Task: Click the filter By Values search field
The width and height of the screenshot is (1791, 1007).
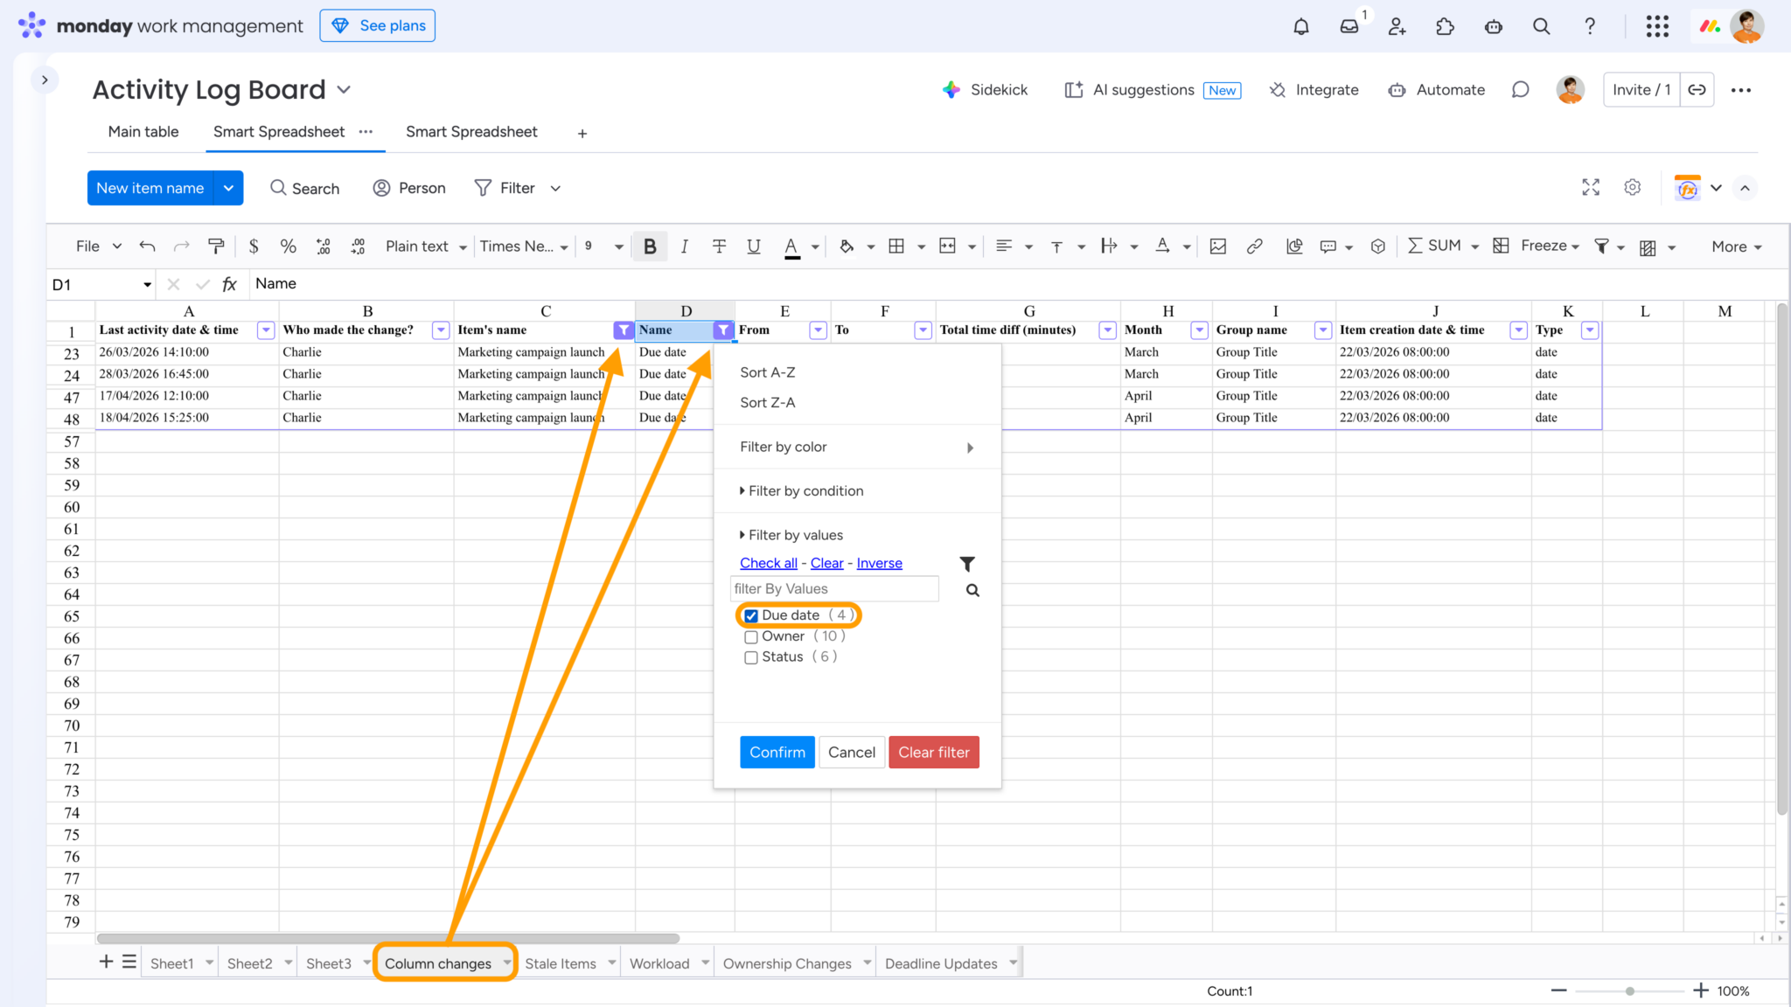Action: click(x=834, y=589)
